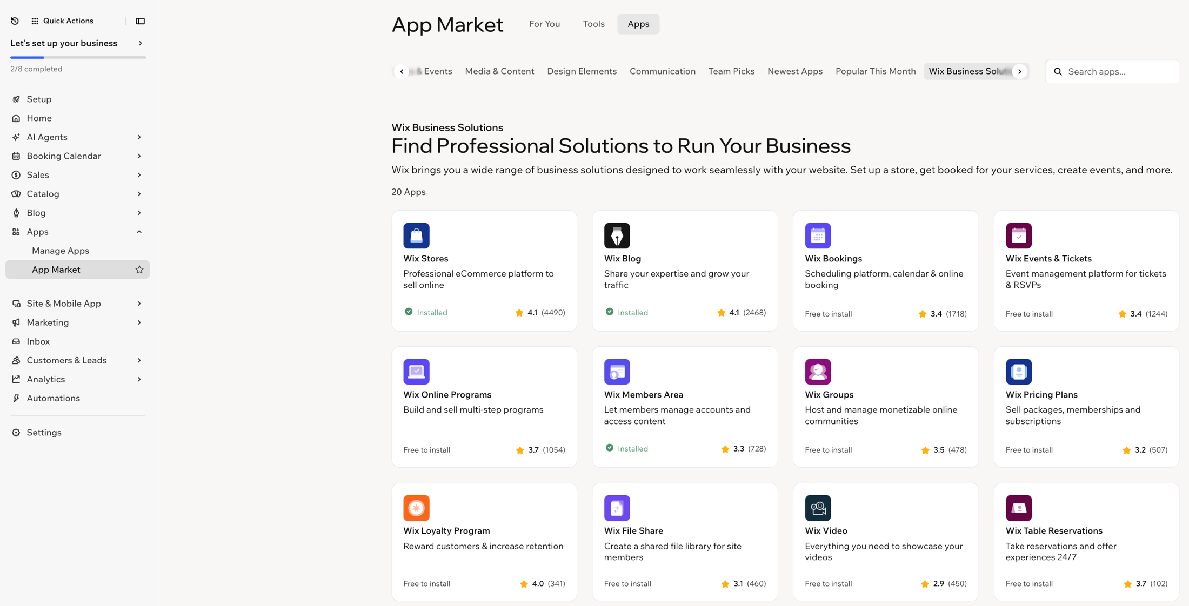Click the Wix File Share icon
Screen dimensions: 1189x606
pos(617,508)
